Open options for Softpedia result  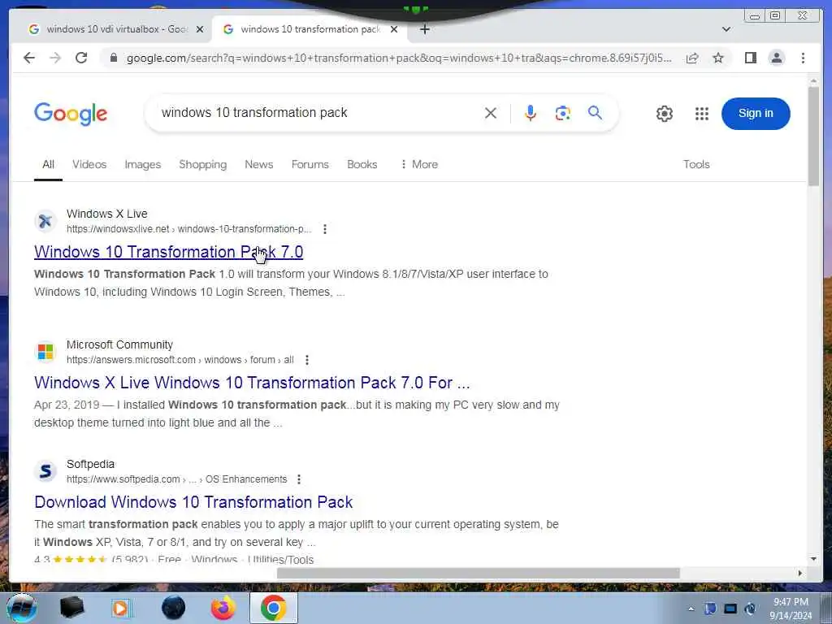pos(299,479)
